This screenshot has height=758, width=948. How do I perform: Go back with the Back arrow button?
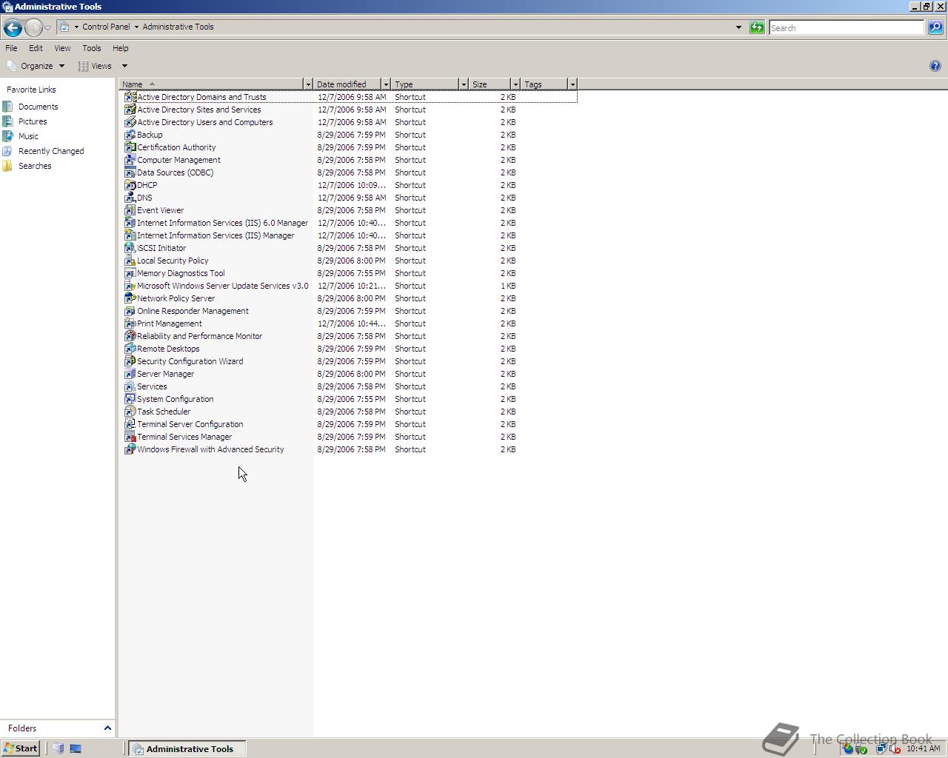13,28
